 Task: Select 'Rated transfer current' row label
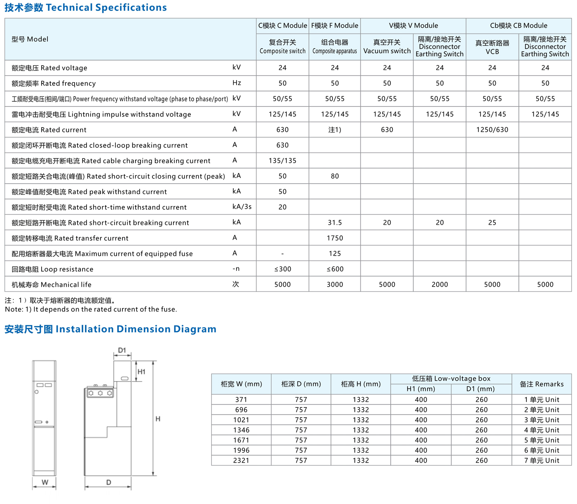point(70,238)
